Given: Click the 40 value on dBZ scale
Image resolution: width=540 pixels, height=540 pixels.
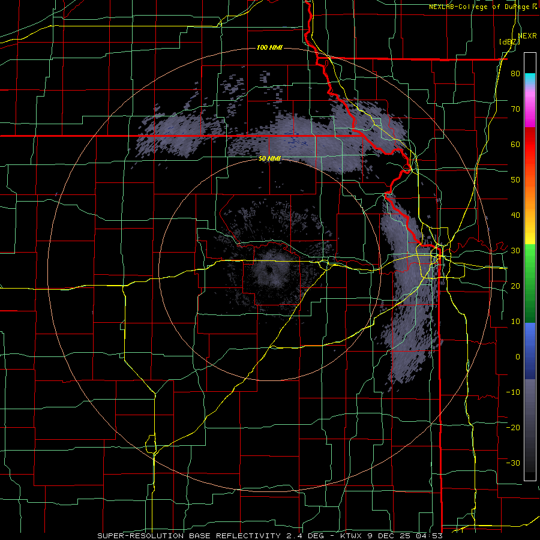Looking at the screenshot, I should [x=515, y=215].
